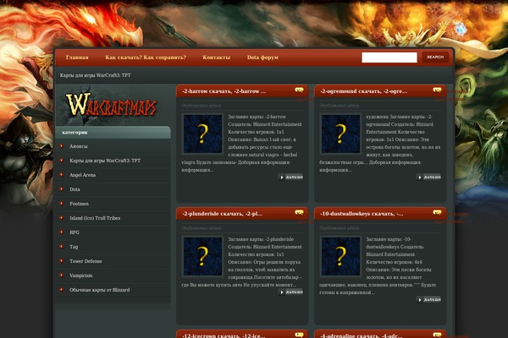Open the Dota category
The height and width of the screenshot is (338, 508).
point(75,189)
